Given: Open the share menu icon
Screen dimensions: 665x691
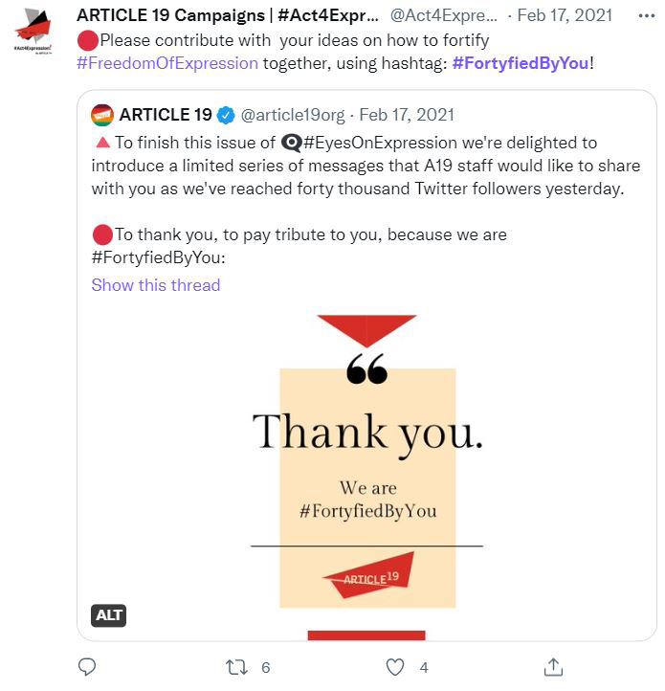Looking at the screenshot, I should pyautogui.click(x=552, y=666).
